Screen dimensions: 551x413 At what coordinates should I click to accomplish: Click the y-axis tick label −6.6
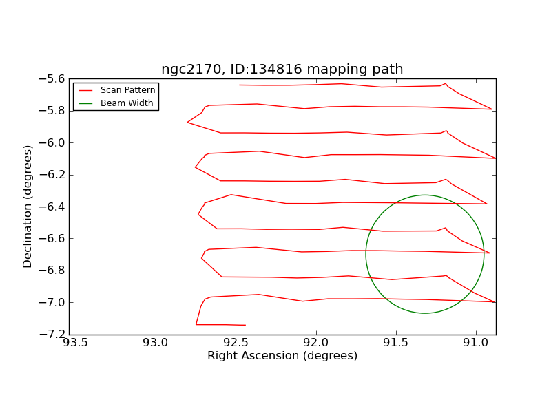pyautogui.click(x=52, y=238)
